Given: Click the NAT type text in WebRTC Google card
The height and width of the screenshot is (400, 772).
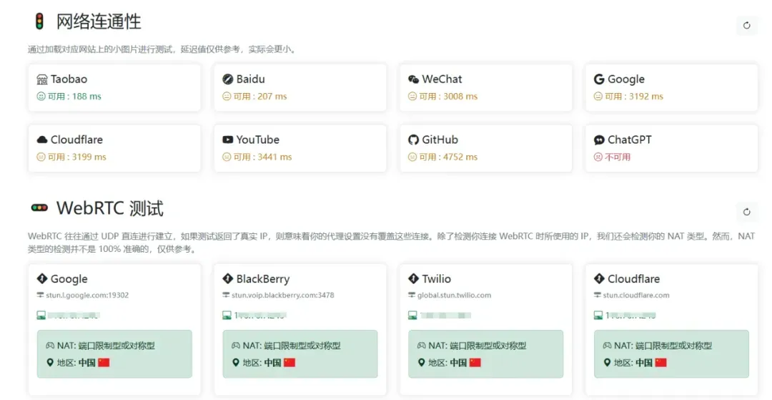Looking at the screenshot, I should (x=106, y=346).
